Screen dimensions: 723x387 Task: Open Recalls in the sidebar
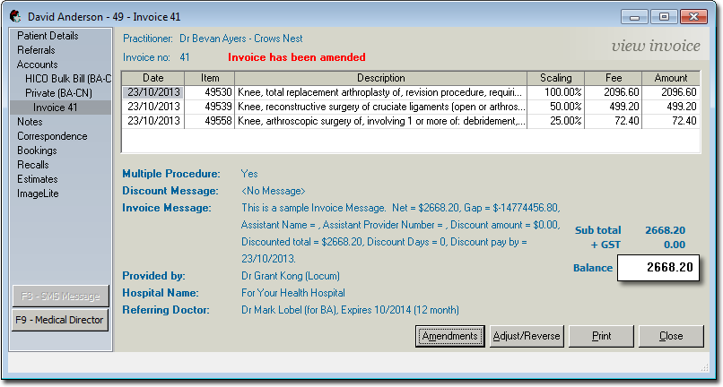pyautogui.click(x=32, y=165)
